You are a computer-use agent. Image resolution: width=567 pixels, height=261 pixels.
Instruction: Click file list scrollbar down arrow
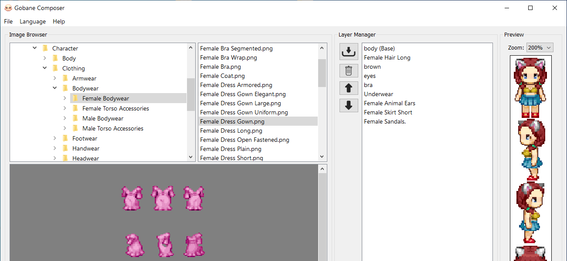coord(322,157)
